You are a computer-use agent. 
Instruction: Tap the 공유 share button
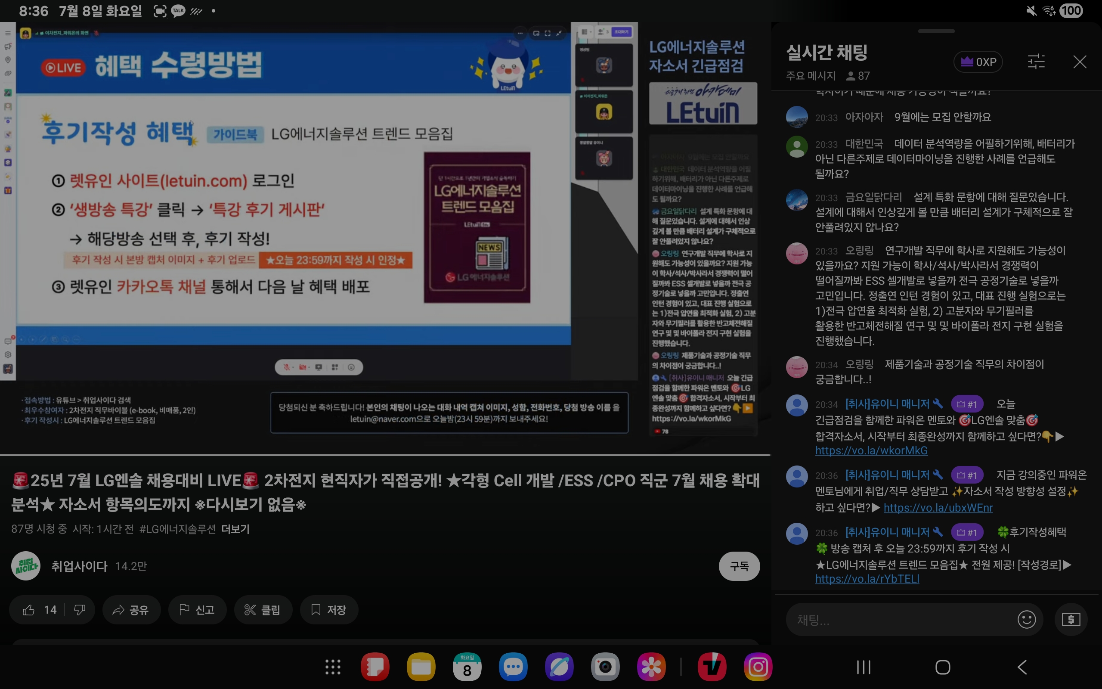coord(131,610)
